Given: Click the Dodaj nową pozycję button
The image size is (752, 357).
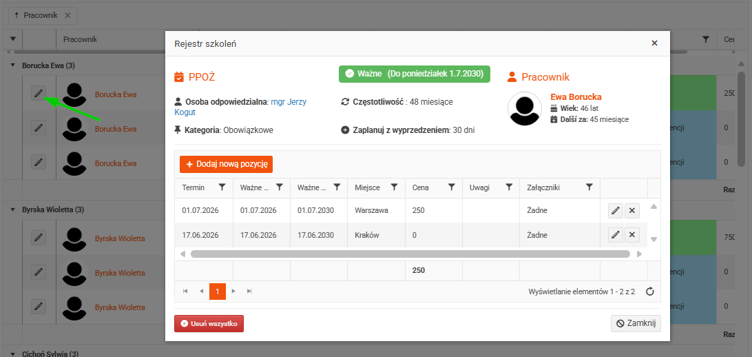Looking at the screenshot, I should point(227,164).
